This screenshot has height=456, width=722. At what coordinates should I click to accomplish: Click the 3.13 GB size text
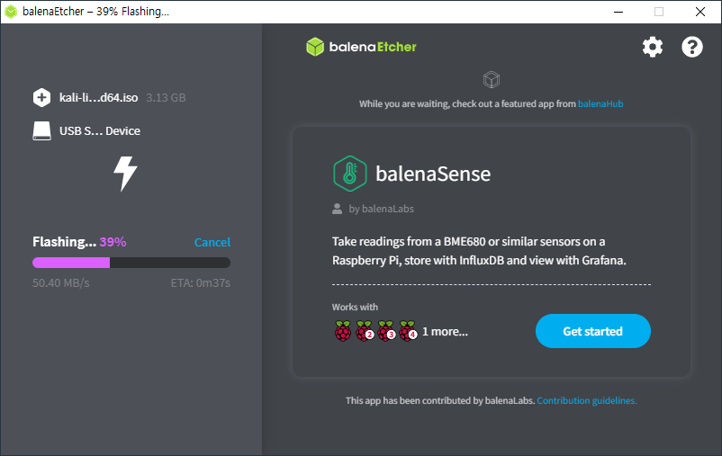[166, 97]
